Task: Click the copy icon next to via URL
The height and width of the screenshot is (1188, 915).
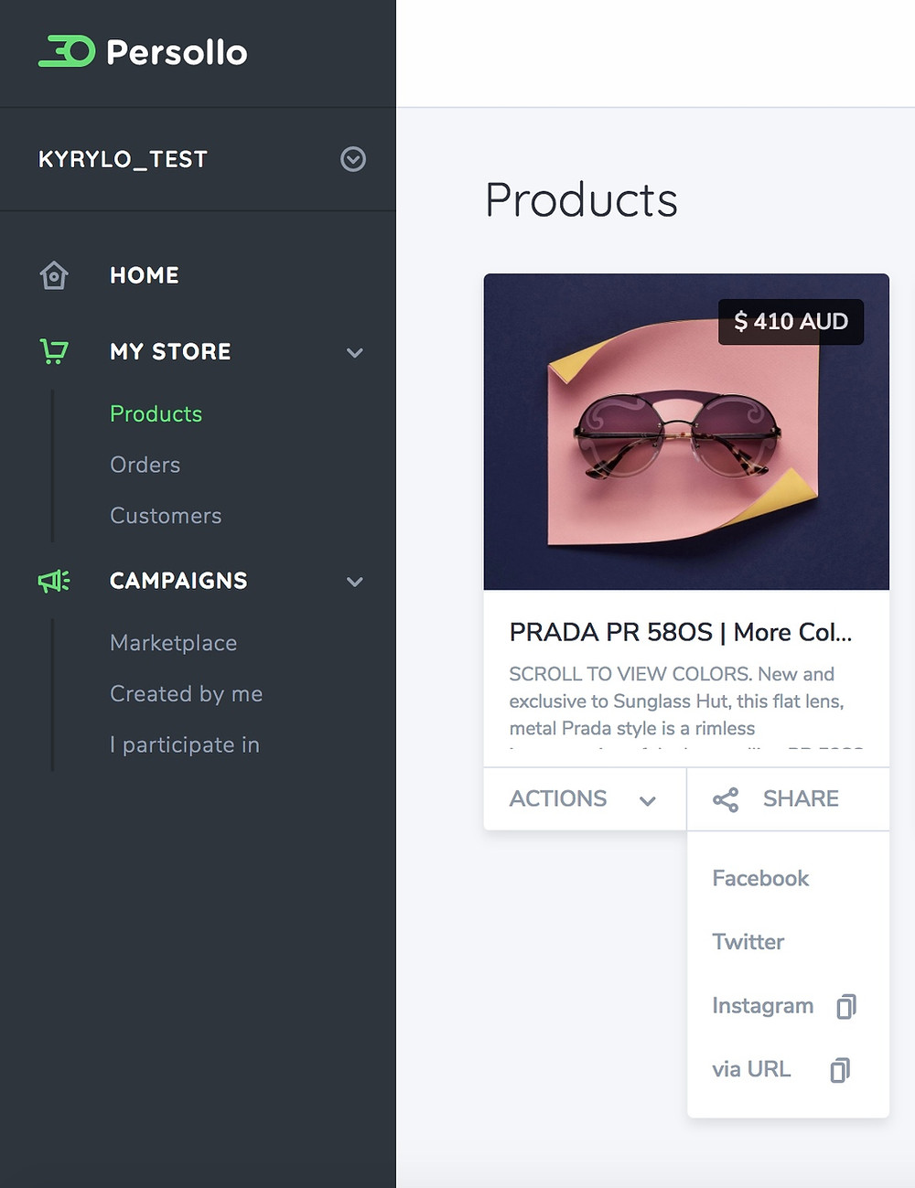Action: (840, 1070)
